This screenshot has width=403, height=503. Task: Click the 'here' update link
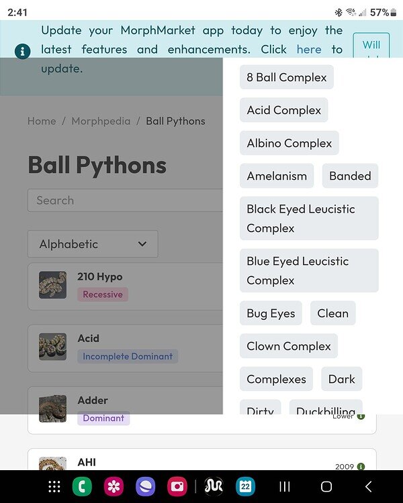point(309,50)
